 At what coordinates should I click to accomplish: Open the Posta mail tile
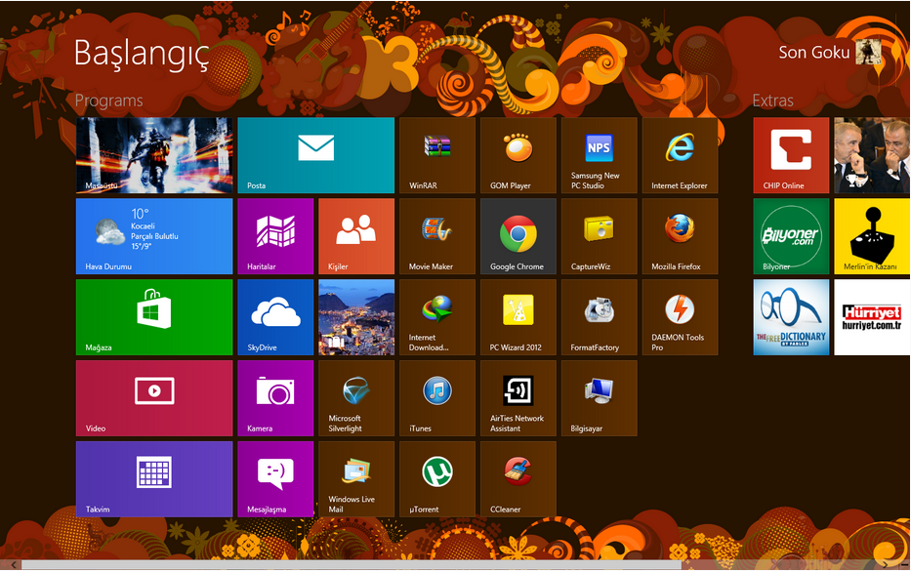click(315, 155)
